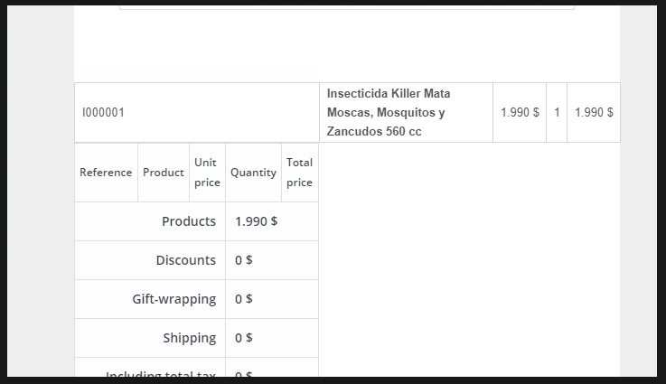This screenshot has height=384, width=666.
Task: Click the unit price right of the product name
Action: coord(520,113)
